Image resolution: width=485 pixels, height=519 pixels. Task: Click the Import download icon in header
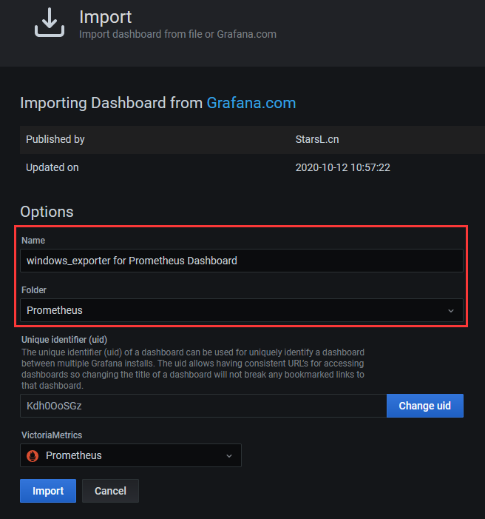[x=50, y=22]
